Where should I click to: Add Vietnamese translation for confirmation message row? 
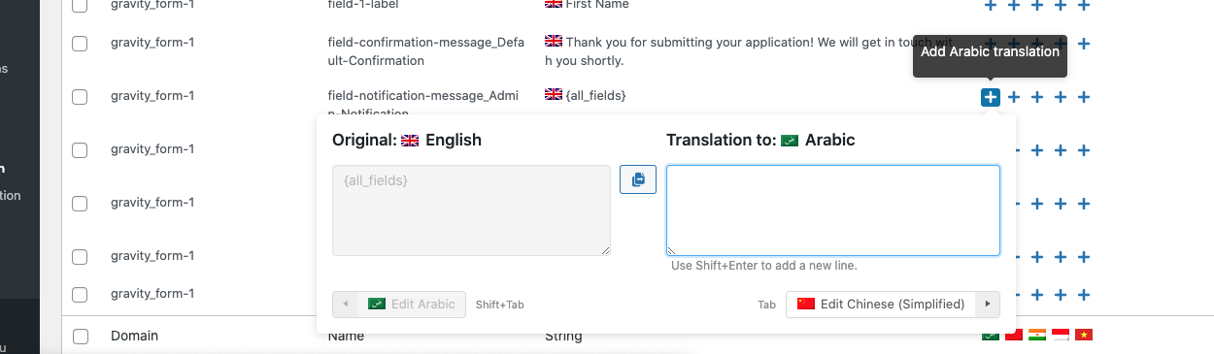point(1084,44)
